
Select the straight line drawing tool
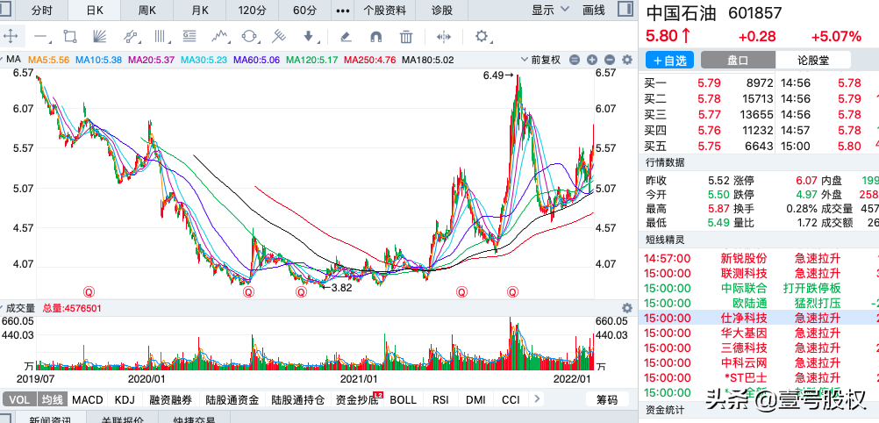(x=41, y=37)
